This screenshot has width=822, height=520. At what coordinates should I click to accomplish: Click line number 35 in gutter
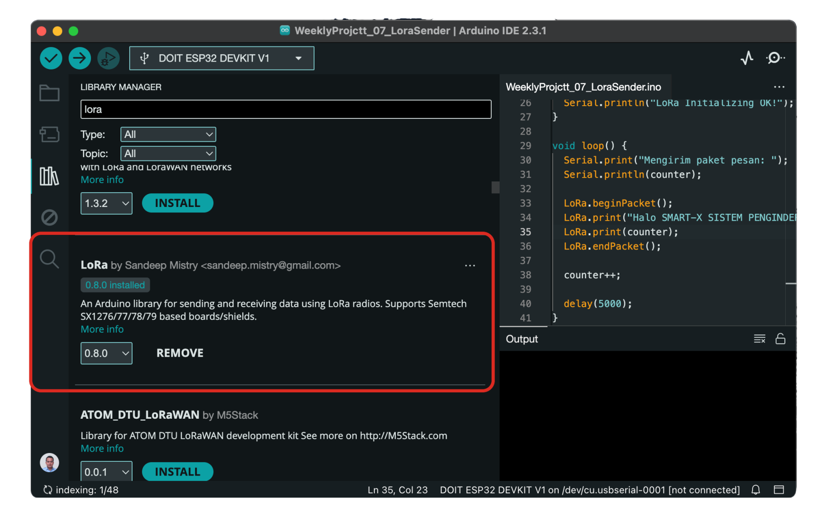click(x=525, y=232)
